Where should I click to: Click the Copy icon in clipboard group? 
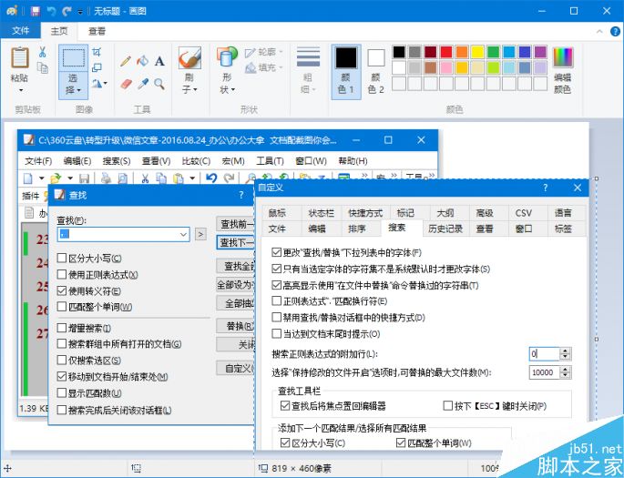[x=43, y=67]
